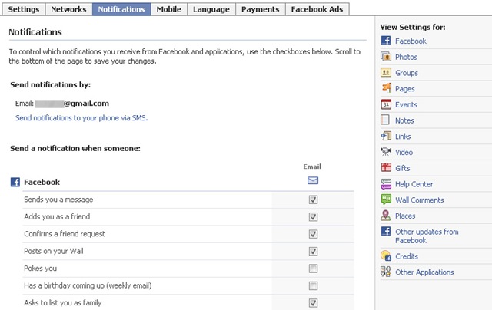Check the birthday weekly email box
The width and height of the screenshot is (492, 310).
click(x=313, y=285)
